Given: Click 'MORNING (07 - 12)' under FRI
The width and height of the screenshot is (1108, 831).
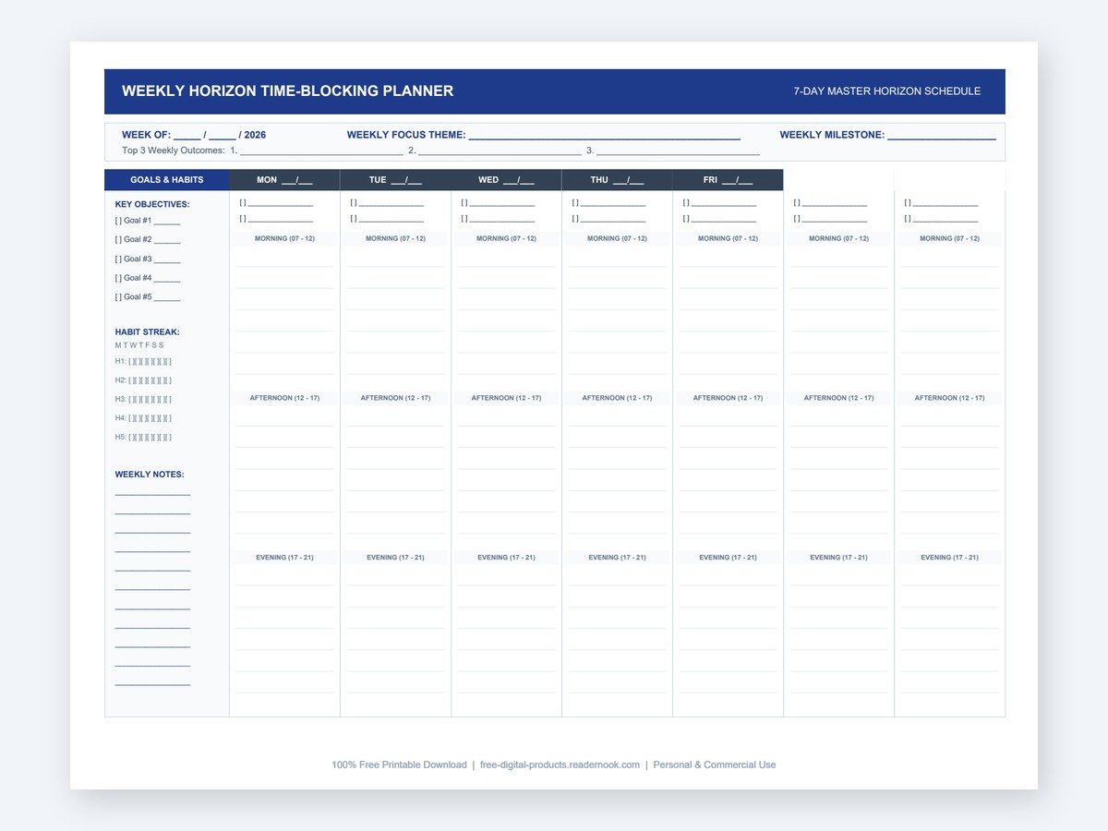Looking at the screenshot, I should [x=728, y=238].
